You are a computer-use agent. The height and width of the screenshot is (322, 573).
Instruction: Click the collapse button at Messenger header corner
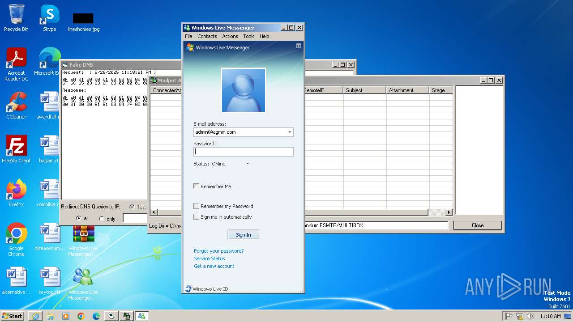(299, 46)
